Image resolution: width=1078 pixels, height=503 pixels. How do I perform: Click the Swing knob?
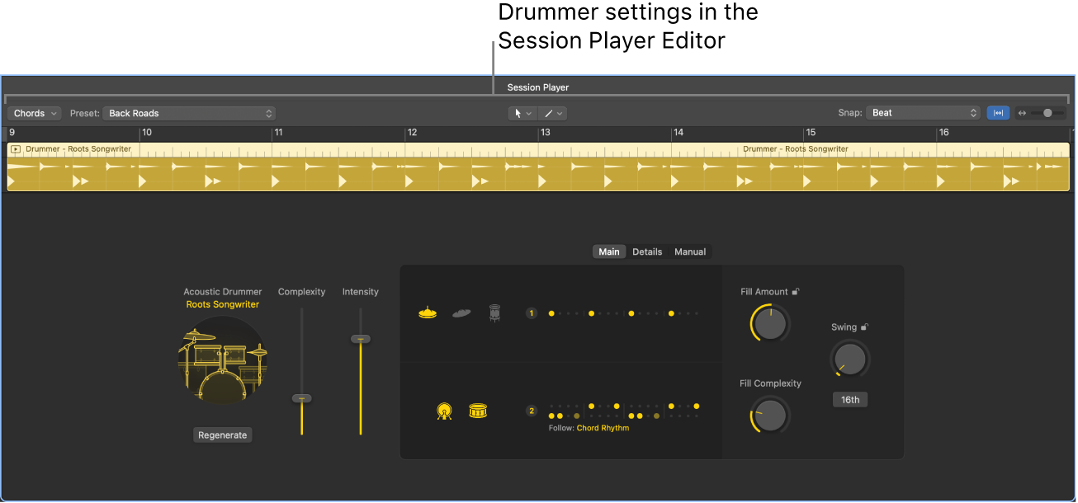tap(850, 358)
